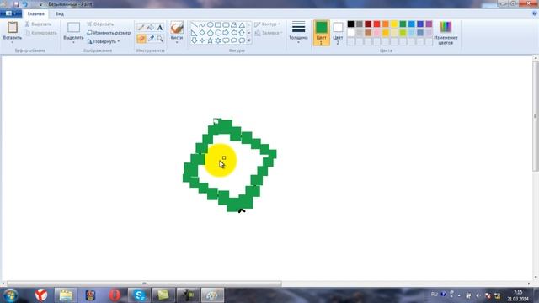Screen dimensions: 539x303
Task: Choose the Four-point star shape
Action: click(x=202, y=40)
